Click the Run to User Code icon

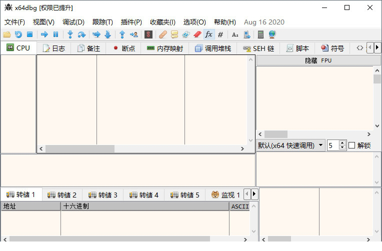point(133,34)
